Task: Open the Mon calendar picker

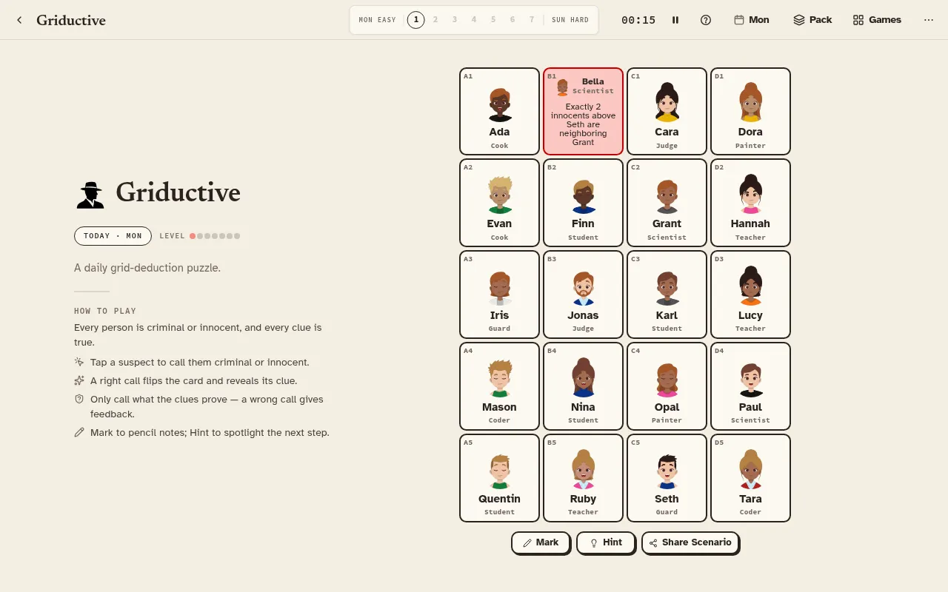Action: [x=752, y=20]
